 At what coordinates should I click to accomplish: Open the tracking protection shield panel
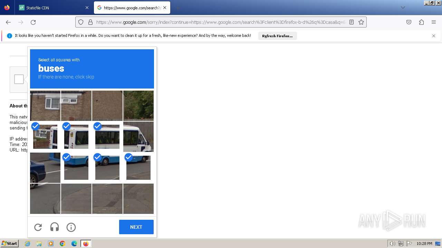point(81,22)
